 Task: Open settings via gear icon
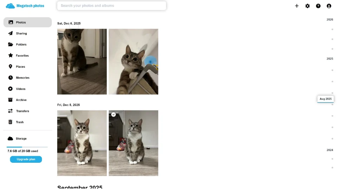308,6
